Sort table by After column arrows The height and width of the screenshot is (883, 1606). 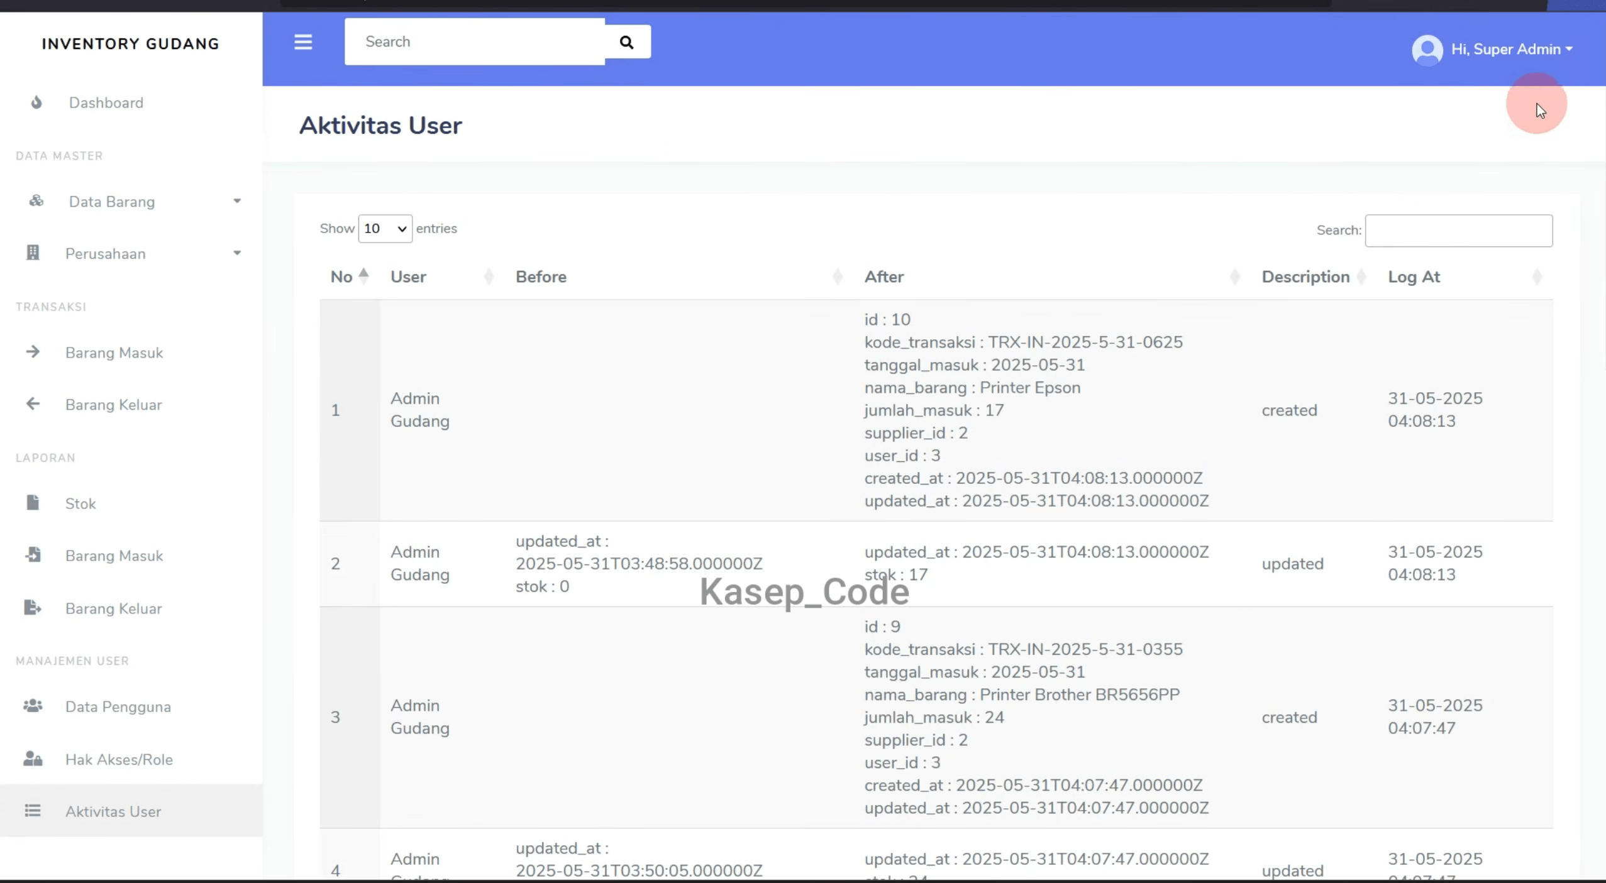[1234, 277]
